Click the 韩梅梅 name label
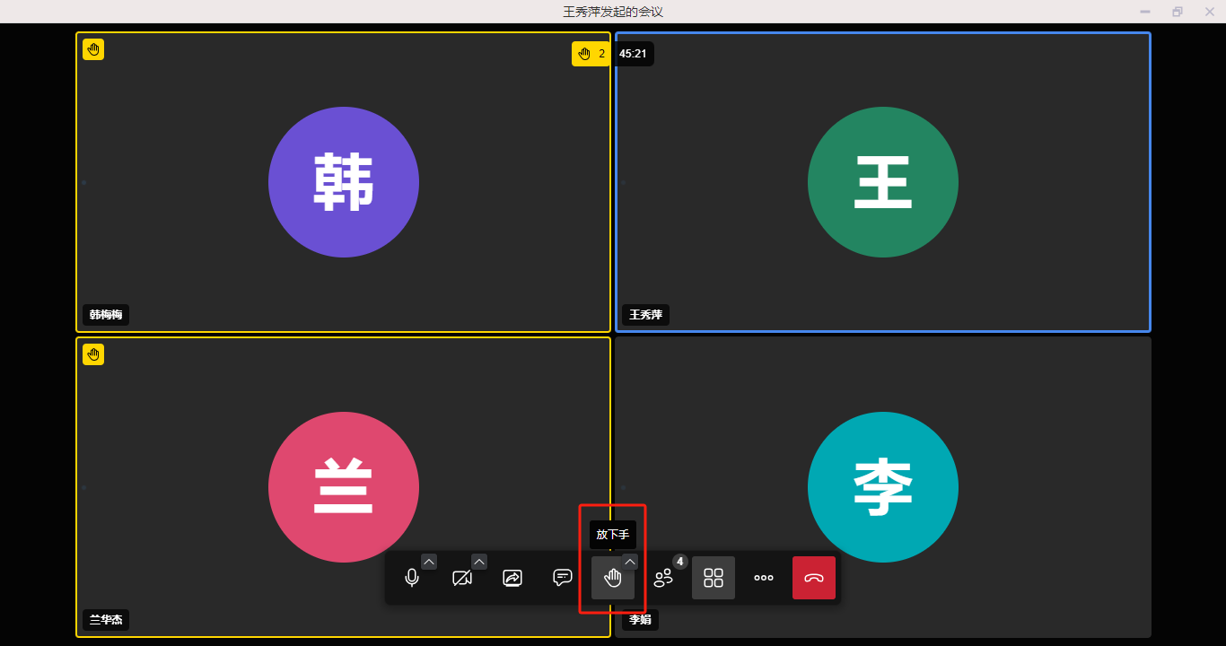Screen dimensions: 1226x646 click(x=106, y=315)
